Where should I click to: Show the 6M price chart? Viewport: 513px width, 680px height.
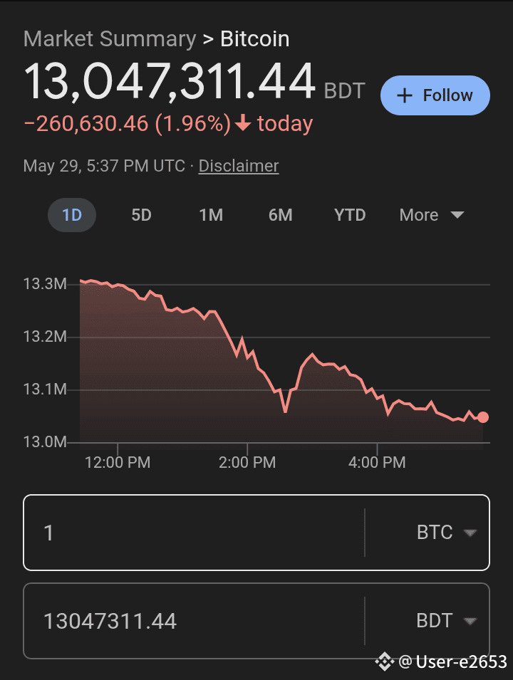281,215
